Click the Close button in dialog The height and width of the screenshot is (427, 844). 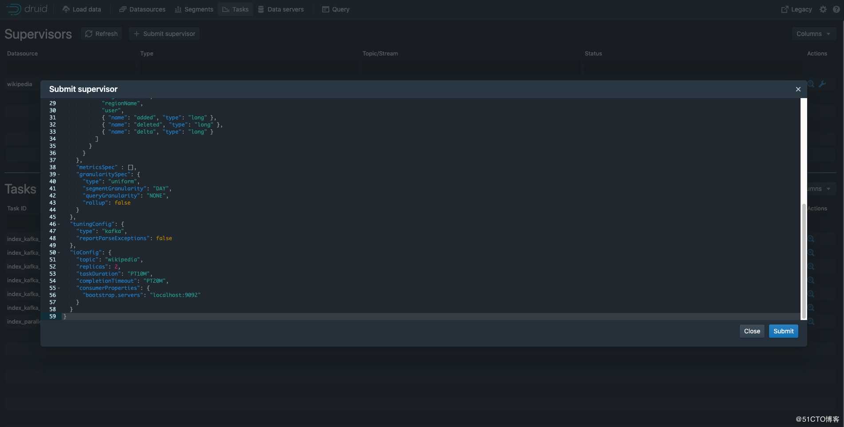(x=752, y=331)
